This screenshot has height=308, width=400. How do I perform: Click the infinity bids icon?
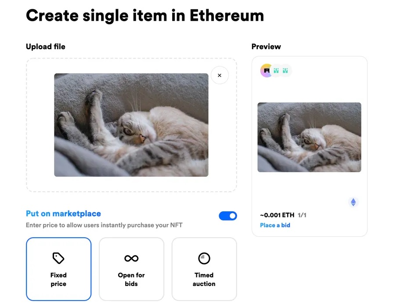[131, 258]
